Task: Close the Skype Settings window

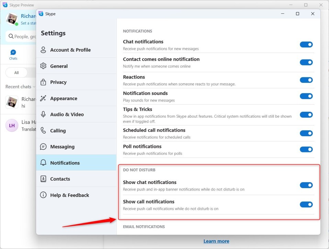Action: click(x=313, y=14)
